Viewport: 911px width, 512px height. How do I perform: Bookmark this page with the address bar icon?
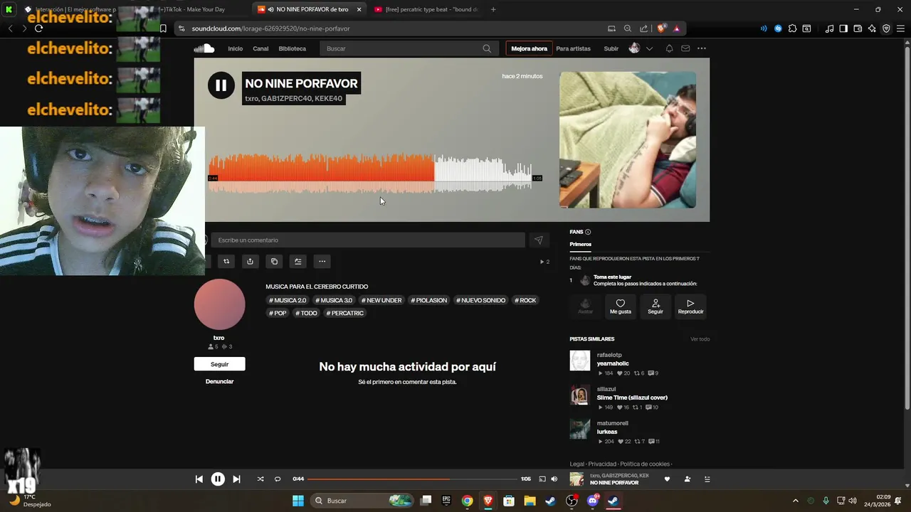(163, 28)
